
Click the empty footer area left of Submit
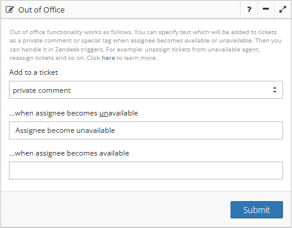tap(115, 209)
